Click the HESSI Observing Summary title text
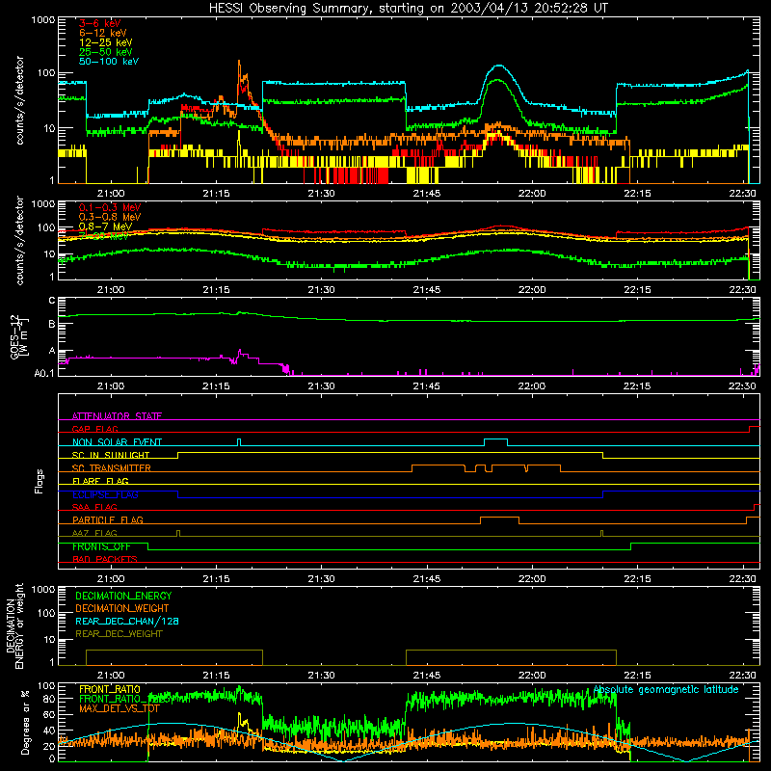The height and width of the screenshot is (771, 771). tap(408, 9)
